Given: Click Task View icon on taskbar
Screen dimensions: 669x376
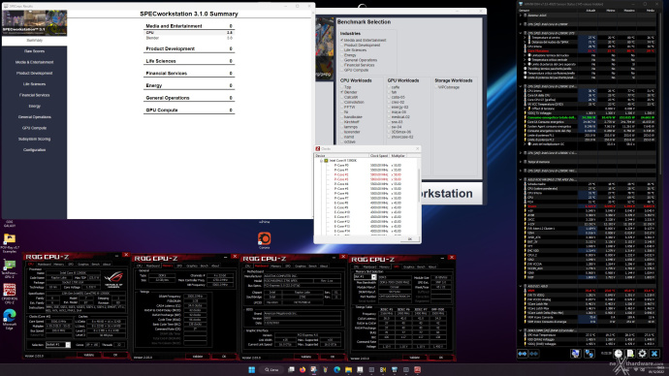Looking at the screenshot, I should point(291,369).
